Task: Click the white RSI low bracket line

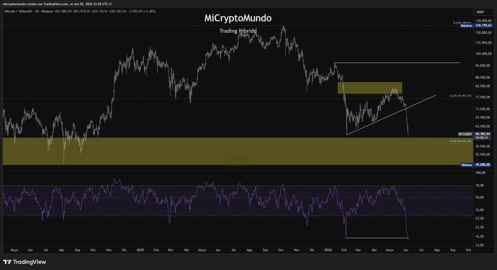Action: [x=377, y=238]
